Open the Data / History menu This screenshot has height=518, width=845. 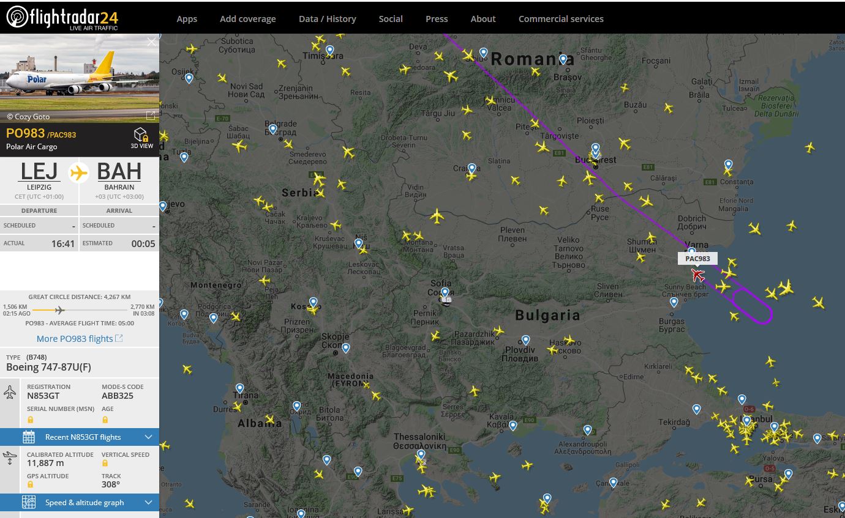coord(328,19)
